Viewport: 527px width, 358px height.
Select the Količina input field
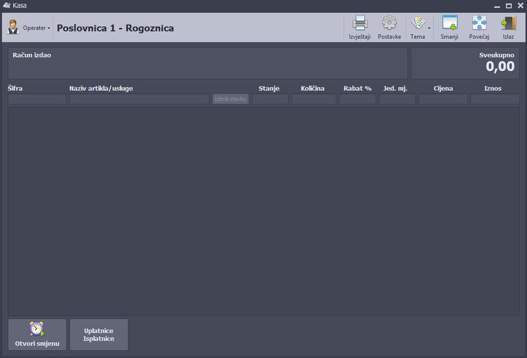[x=314, y=99]
